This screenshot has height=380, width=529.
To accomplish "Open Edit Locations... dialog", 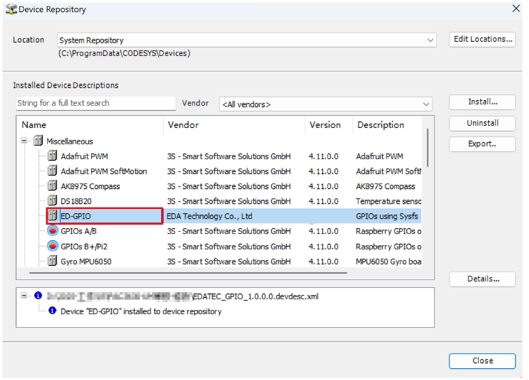I will pos(482,39).
